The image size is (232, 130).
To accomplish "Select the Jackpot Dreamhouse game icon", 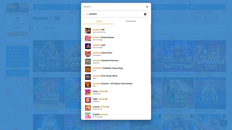I will (88, 38).
